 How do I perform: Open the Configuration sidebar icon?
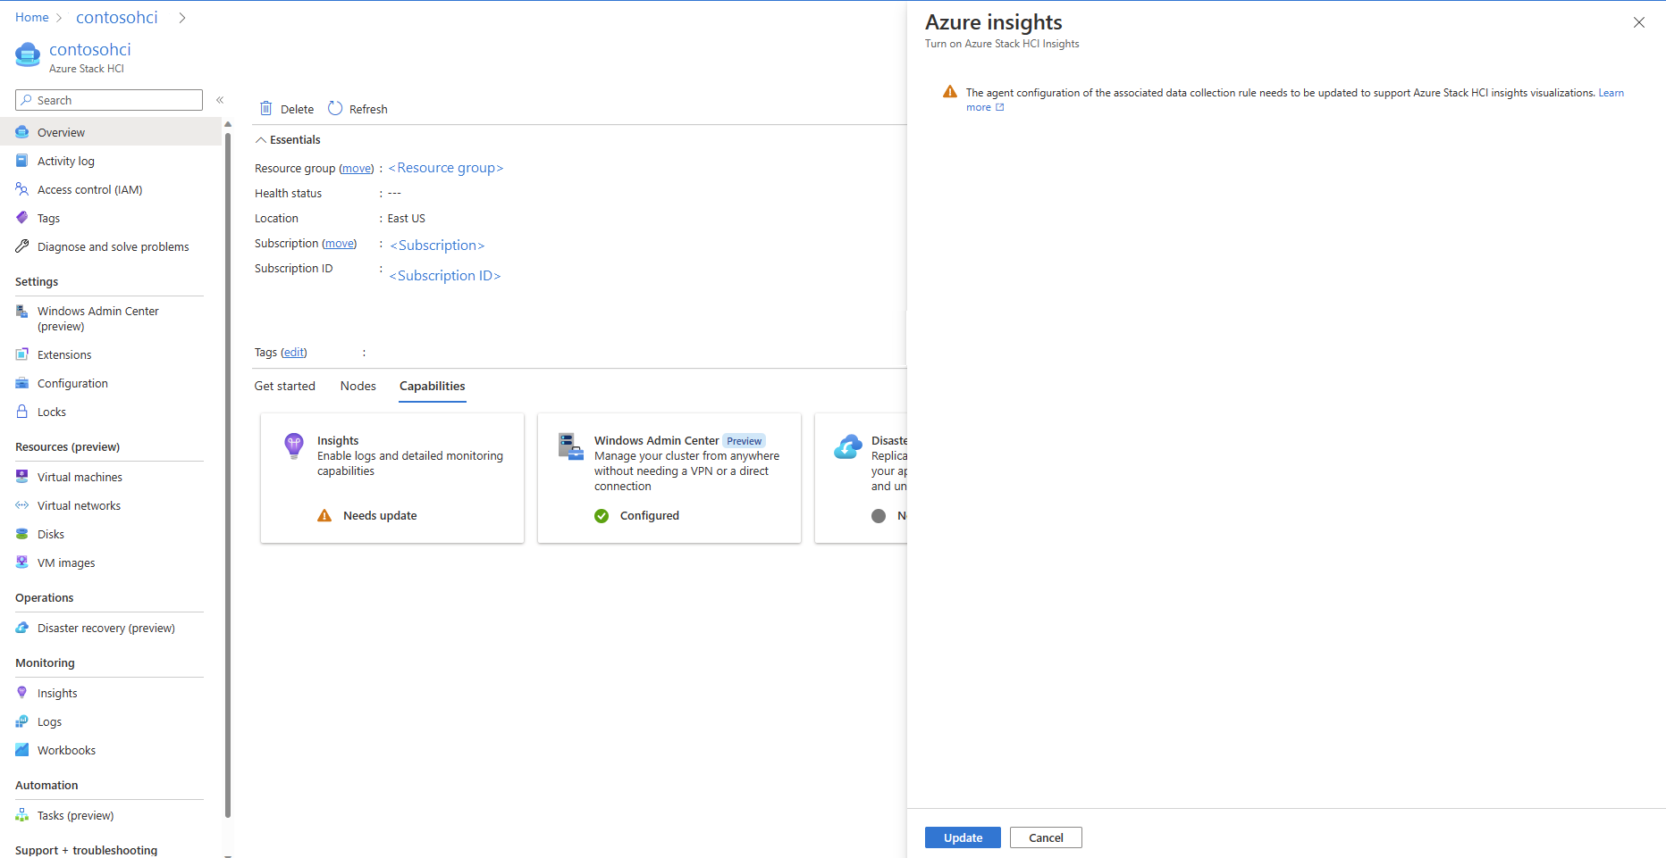pos(22,383)
